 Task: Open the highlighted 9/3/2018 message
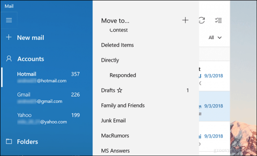(214, 106)
